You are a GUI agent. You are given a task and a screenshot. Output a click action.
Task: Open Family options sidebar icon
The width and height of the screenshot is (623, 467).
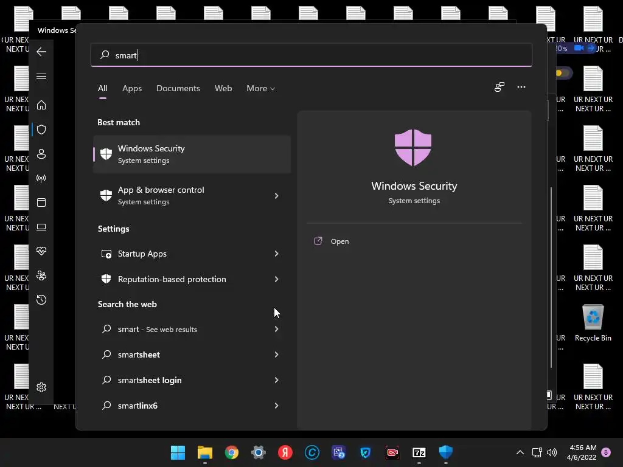point(41,275)
